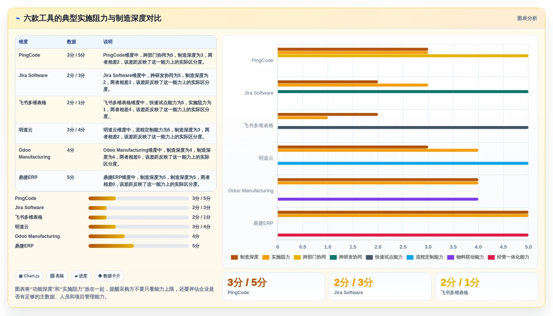The width and height of the screenshot is (553, 316).
Task: Click the 4分 cell in Odoo row
Action: click(70, 150)
